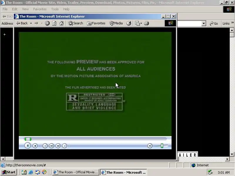Maximize the popup trailer window
This screenshot has height=176, width=235.
click(x=168, y=16)
